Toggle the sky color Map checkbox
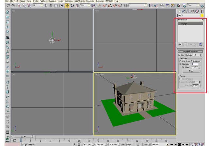Image resolution: width=209 pixels, height=146 pixels. coord(184,67)
